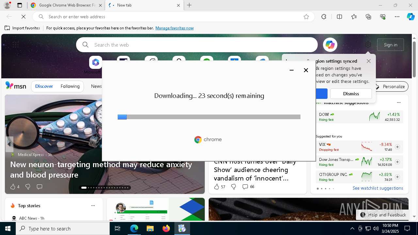Click the Search the web box
418x235 pixels.
(x=197, y=45)
